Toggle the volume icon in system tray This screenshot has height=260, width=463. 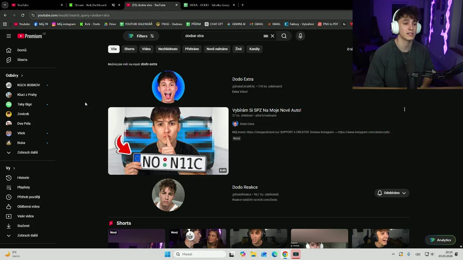click(432, 254)
